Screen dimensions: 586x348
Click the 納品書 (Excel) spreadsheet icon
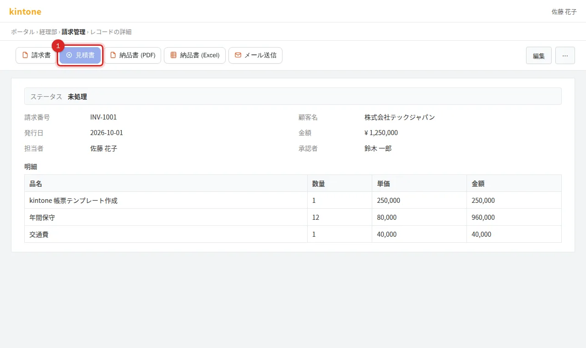tap(174, 55)
